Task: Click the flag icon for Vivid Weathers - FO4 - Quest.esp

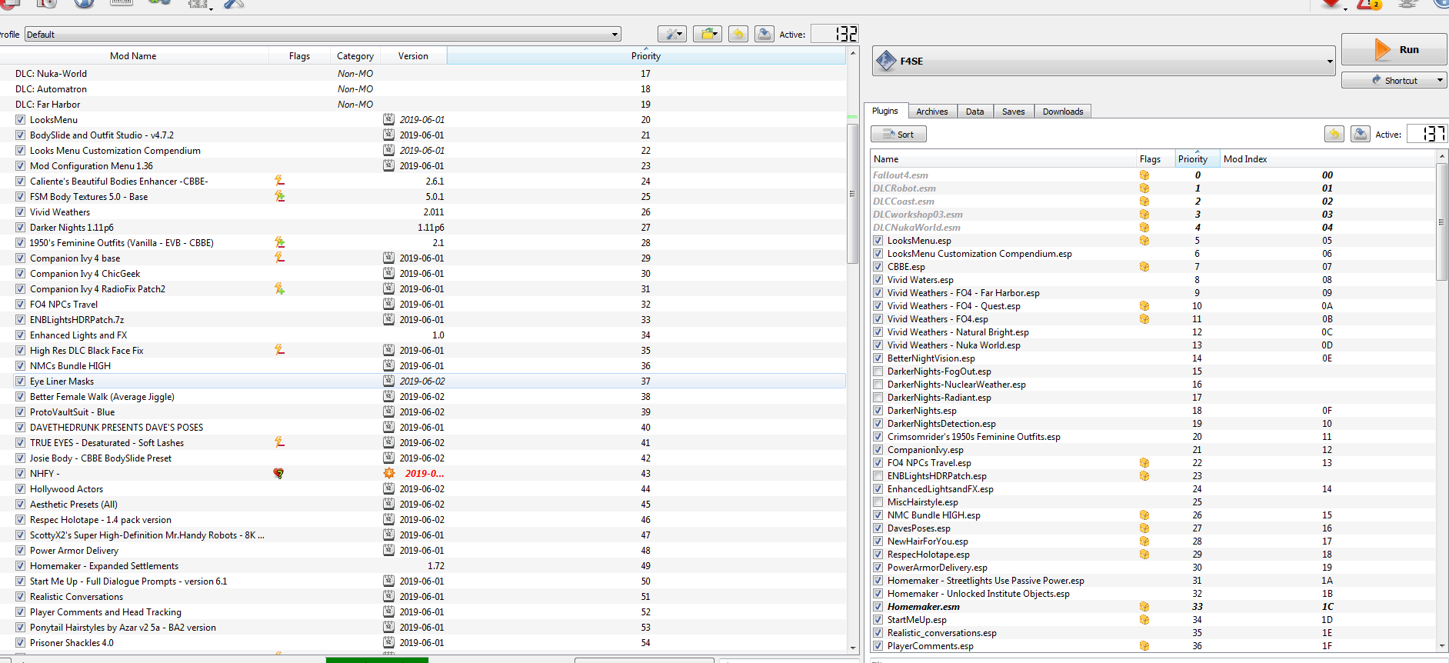Action: (x=1144, y=306)
